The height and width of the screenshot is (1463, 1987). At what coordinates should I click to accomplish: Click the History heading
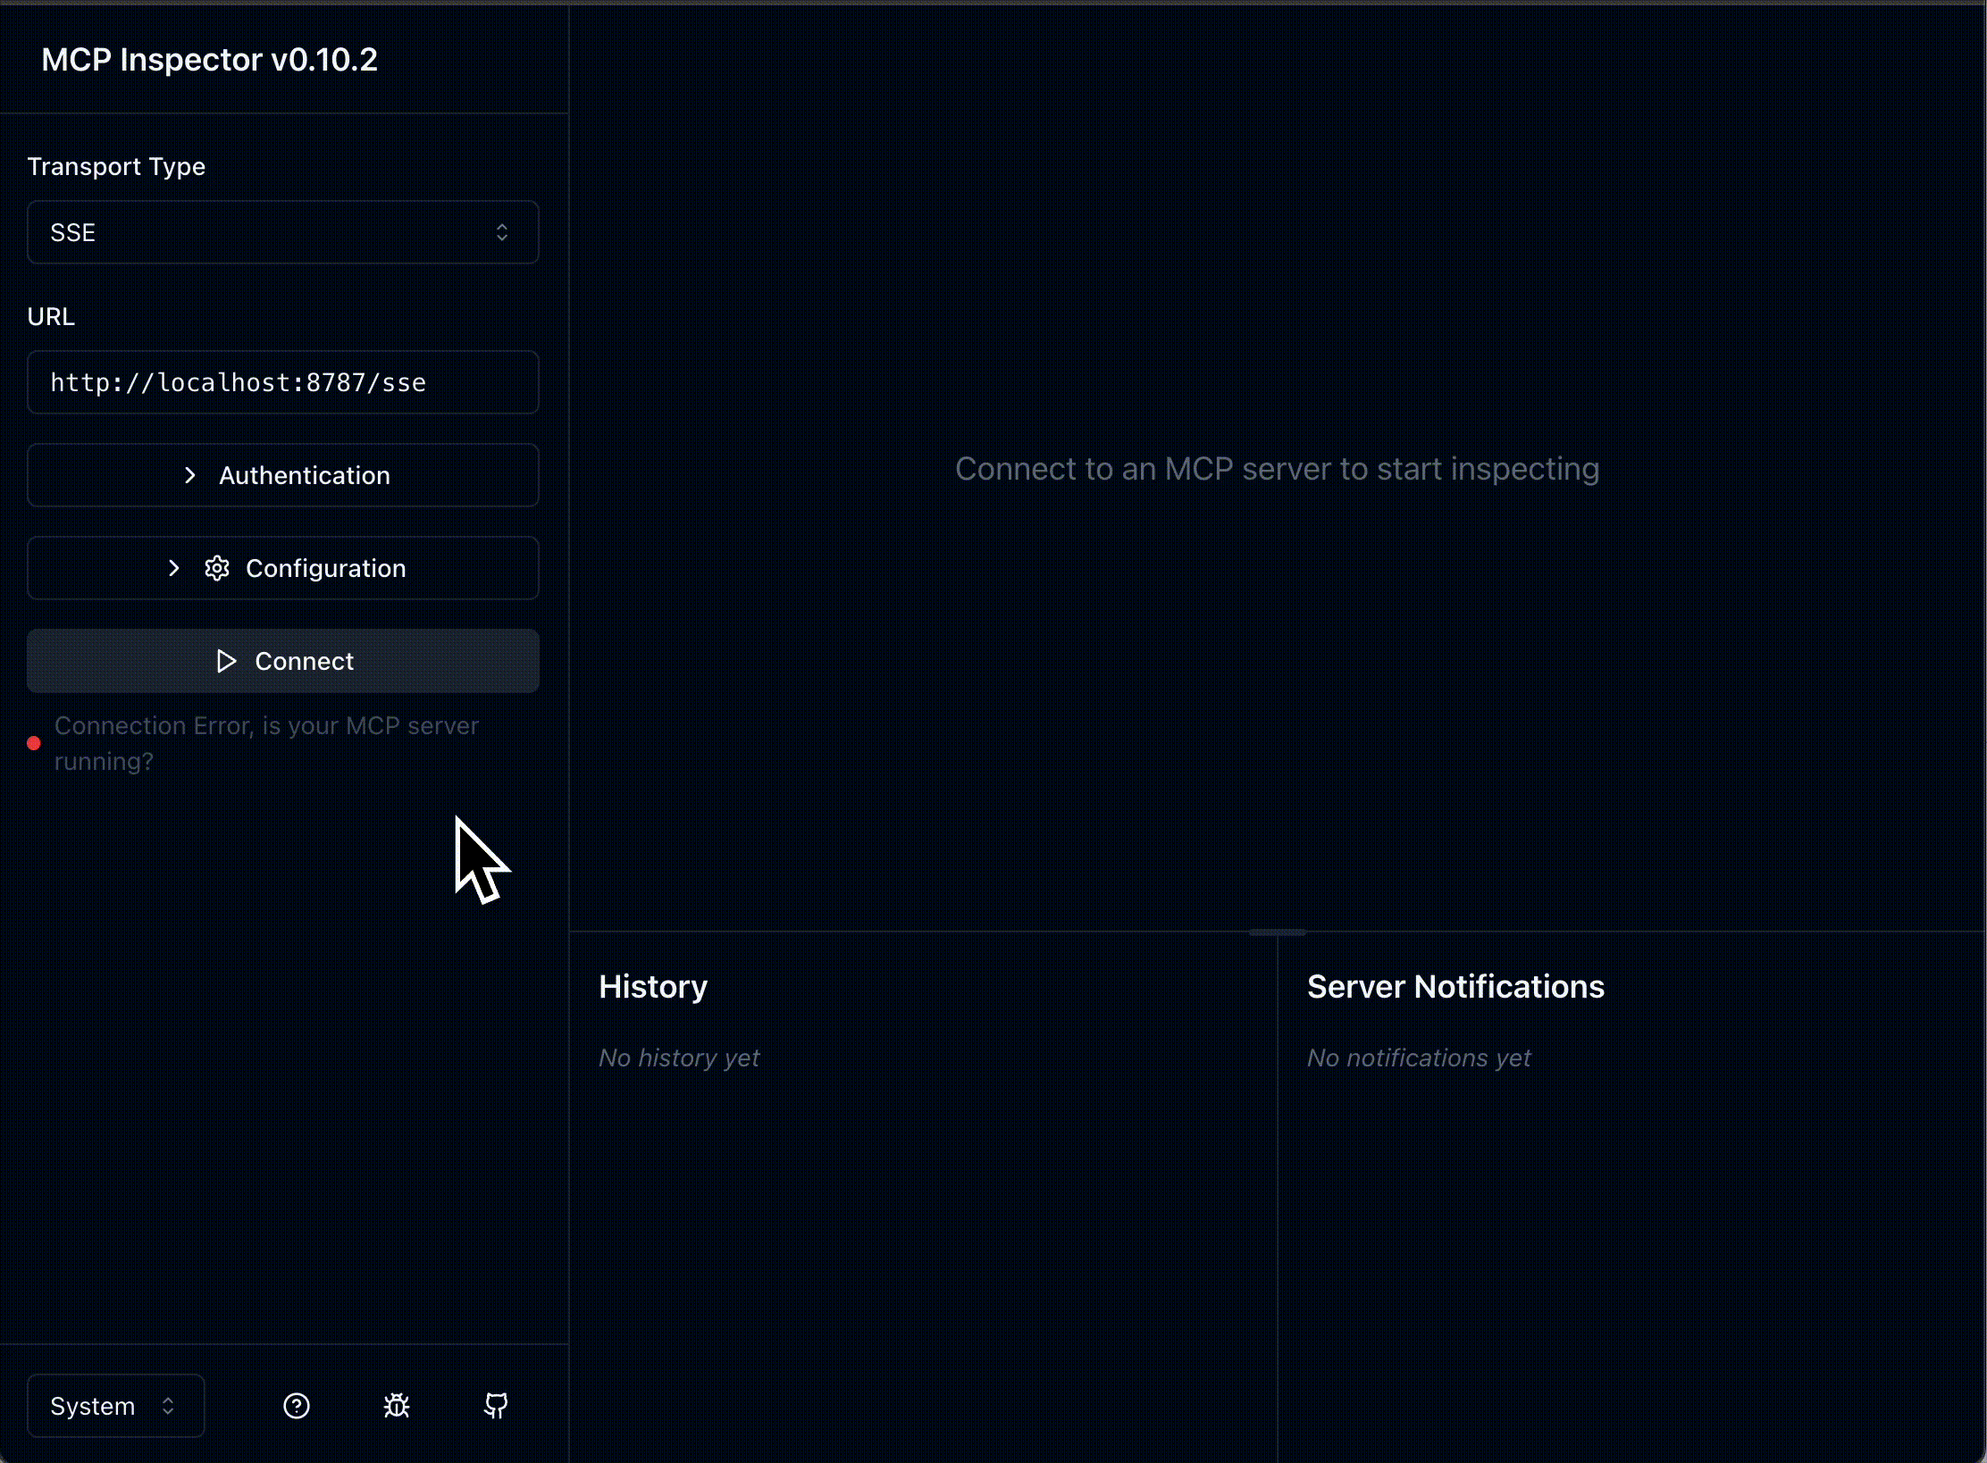(x=653, y=987)
